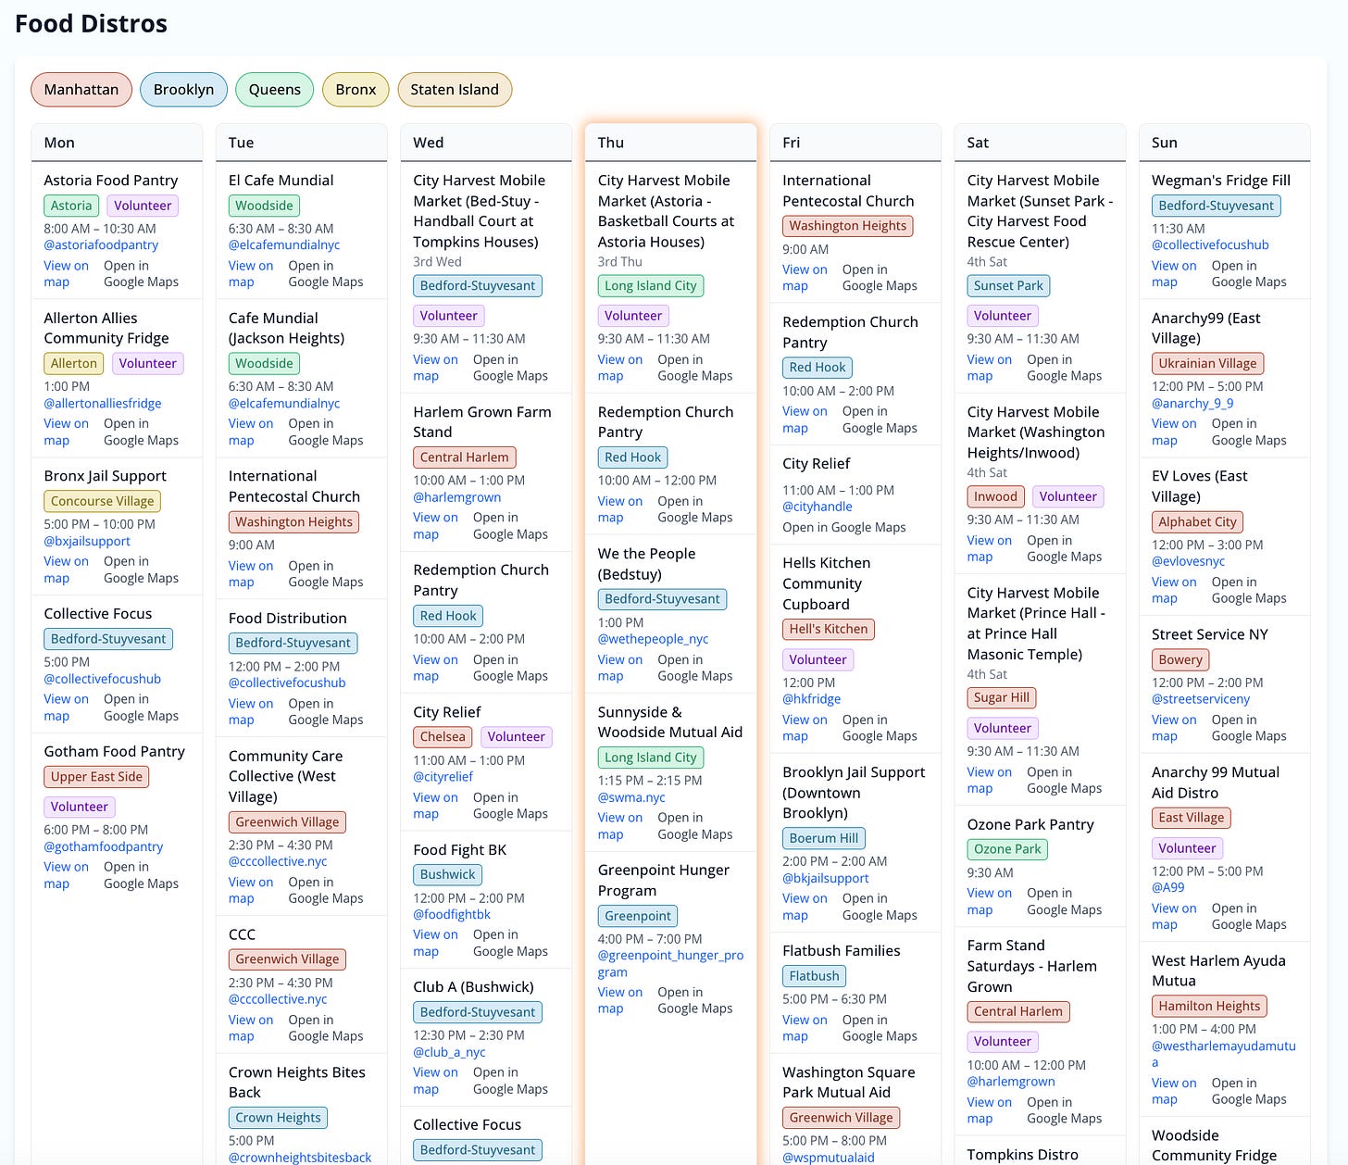Open @harlemgrown link in Wednesday column
The height and width of the screenshot is (1165, 1348).
coord(456,498)
